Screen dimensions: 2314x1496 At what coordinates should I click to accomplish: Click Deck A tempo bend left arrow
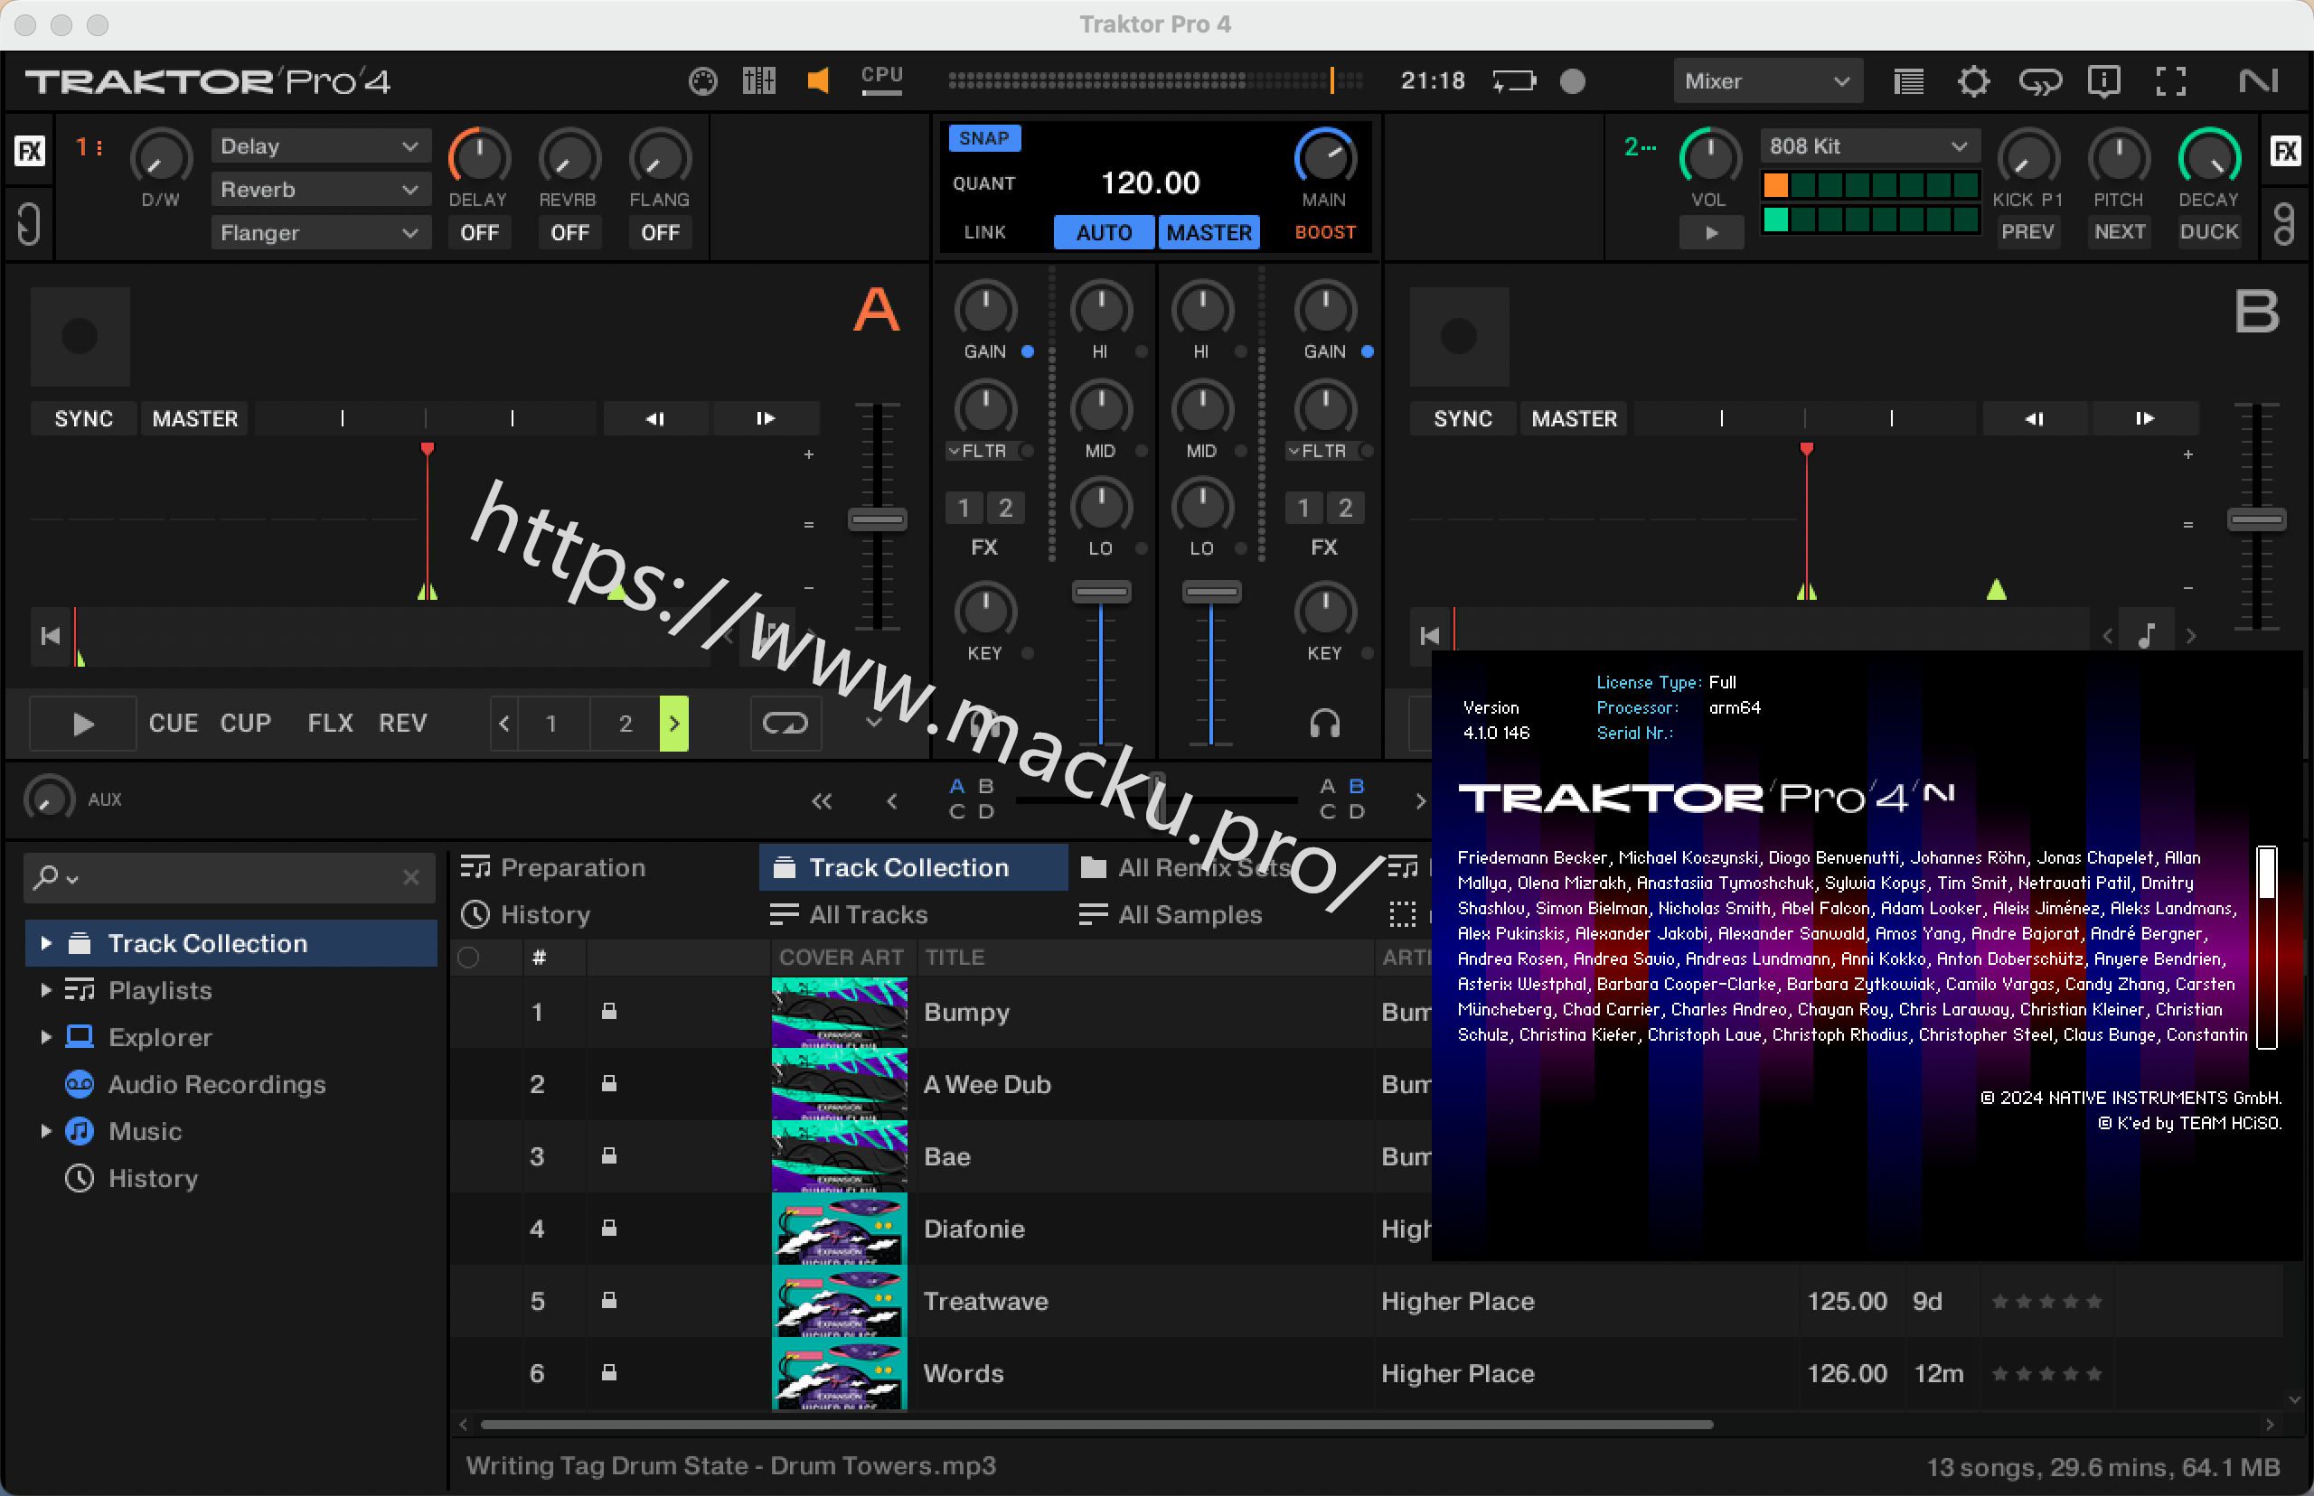657,418
